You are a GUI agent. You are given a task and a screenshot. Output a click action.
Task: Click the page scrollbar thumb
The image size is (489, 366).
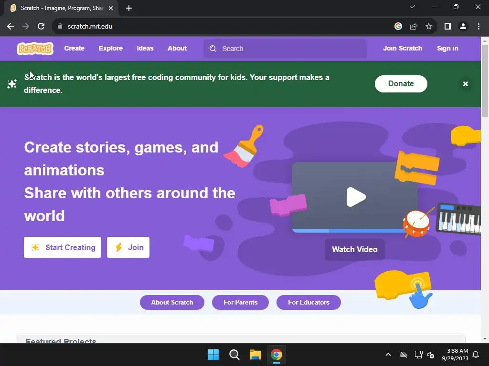[485, 81]
